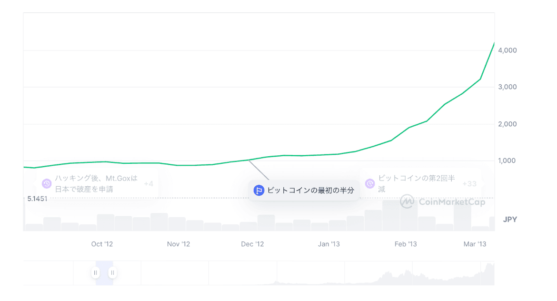Click the blue flag icon on halving event
This screenshot has width=557, height=301.
point(259,191)
